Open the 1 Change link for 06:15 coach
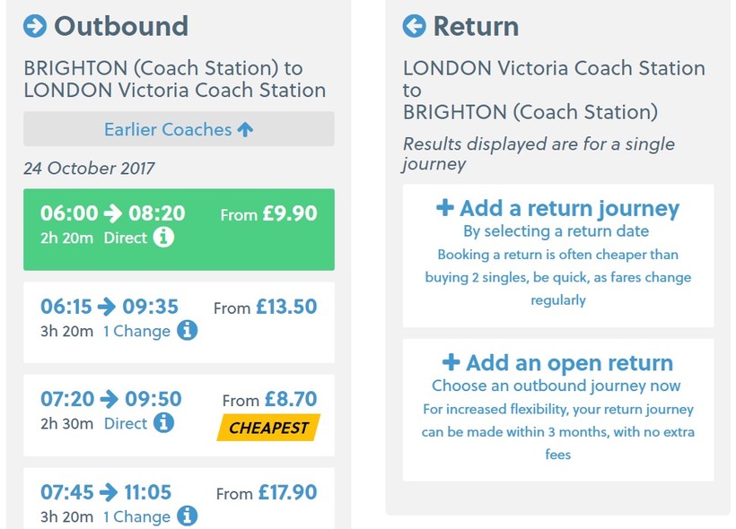736x529 pixels. click(136, 332)
